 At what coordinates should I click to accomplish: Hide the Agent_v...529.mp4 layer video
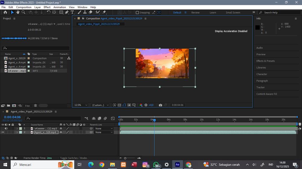click(3, 132)
